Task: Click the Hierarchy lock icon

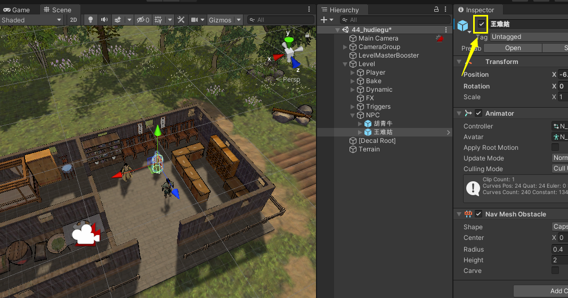Action: [x=436, y=9]
